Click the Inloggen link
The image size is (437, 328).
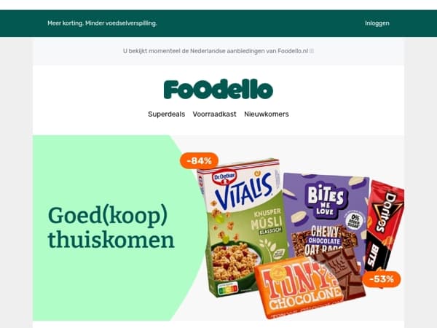tap(377, 23)
